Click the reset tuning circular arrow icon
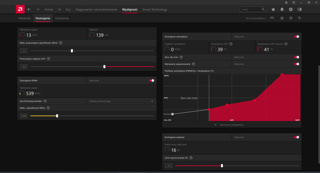Viewport: 320px width, 173px height. [299, 18]
